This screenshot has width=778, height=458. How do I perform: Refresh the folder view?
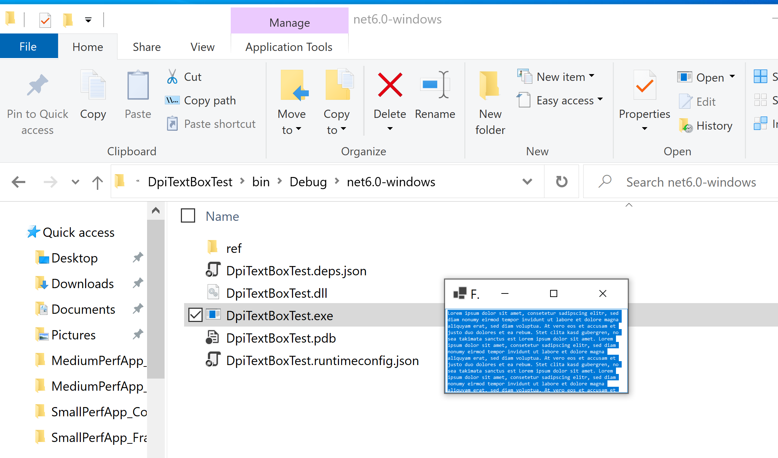(x=561, y=182)
